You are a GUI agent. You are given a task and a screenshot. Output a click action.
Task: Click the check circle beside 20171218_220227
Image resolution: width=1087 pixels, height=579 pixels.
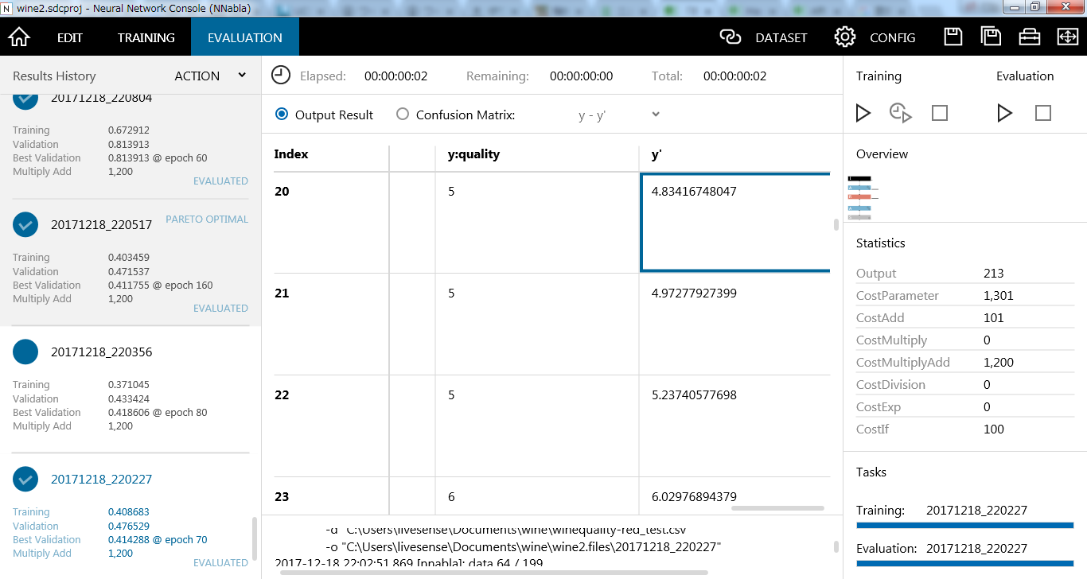(25, 480)
